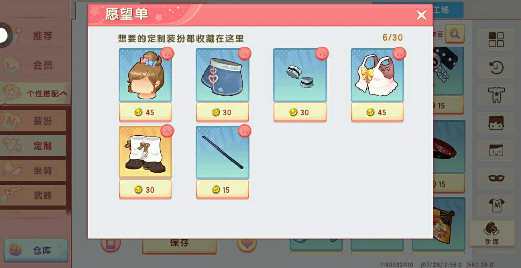Buy the wand item for 15 coins
The image size is (521, 268).
223,190
